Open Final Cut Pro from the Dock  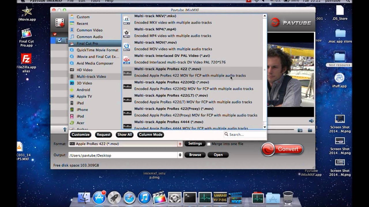[159, 198]
